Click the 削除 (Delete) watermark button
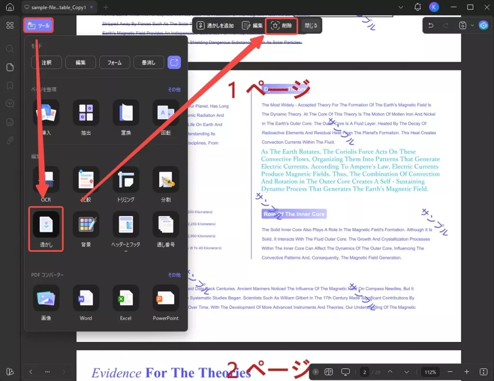 [281, 26]
